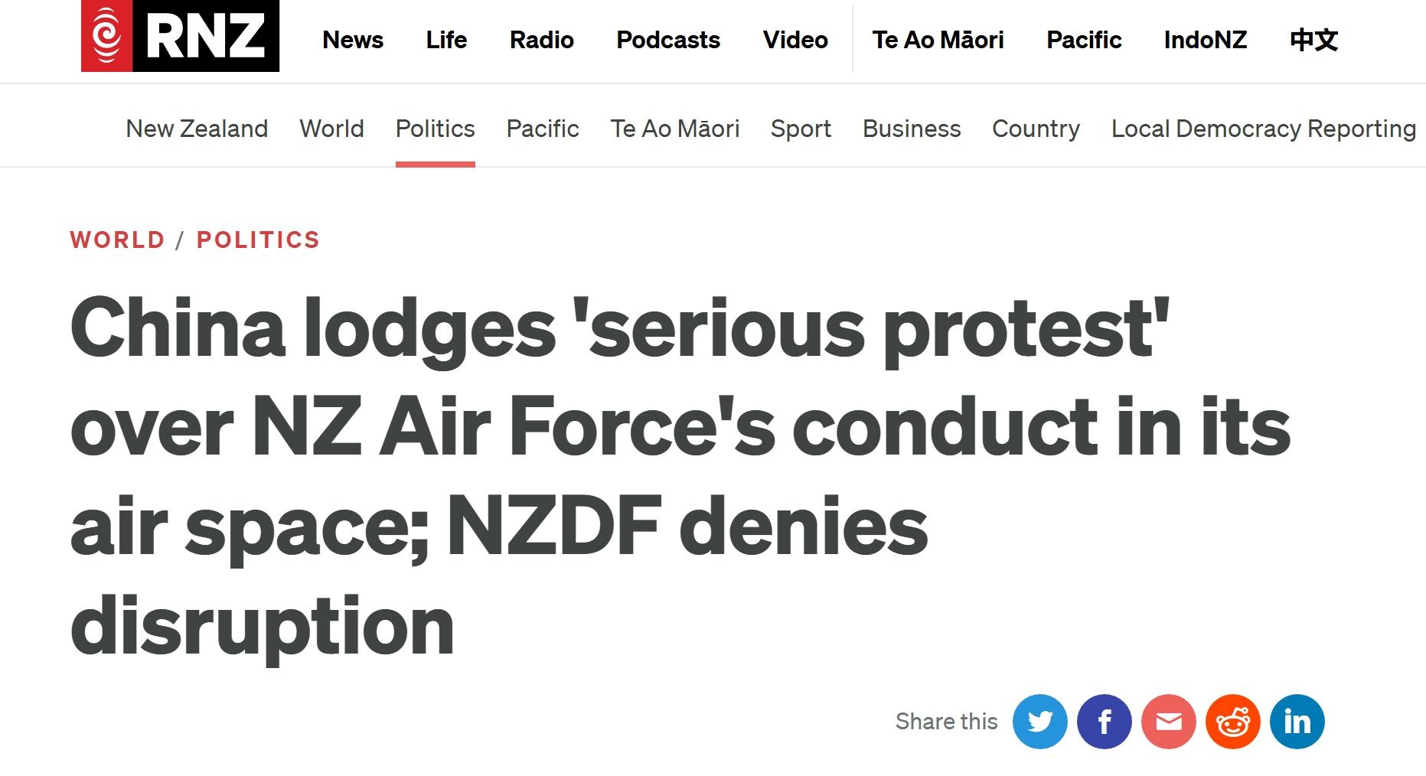The image size is (1426, 776).
Task: Share article on LinkedIn
Action: click(x=1297, y=722)
